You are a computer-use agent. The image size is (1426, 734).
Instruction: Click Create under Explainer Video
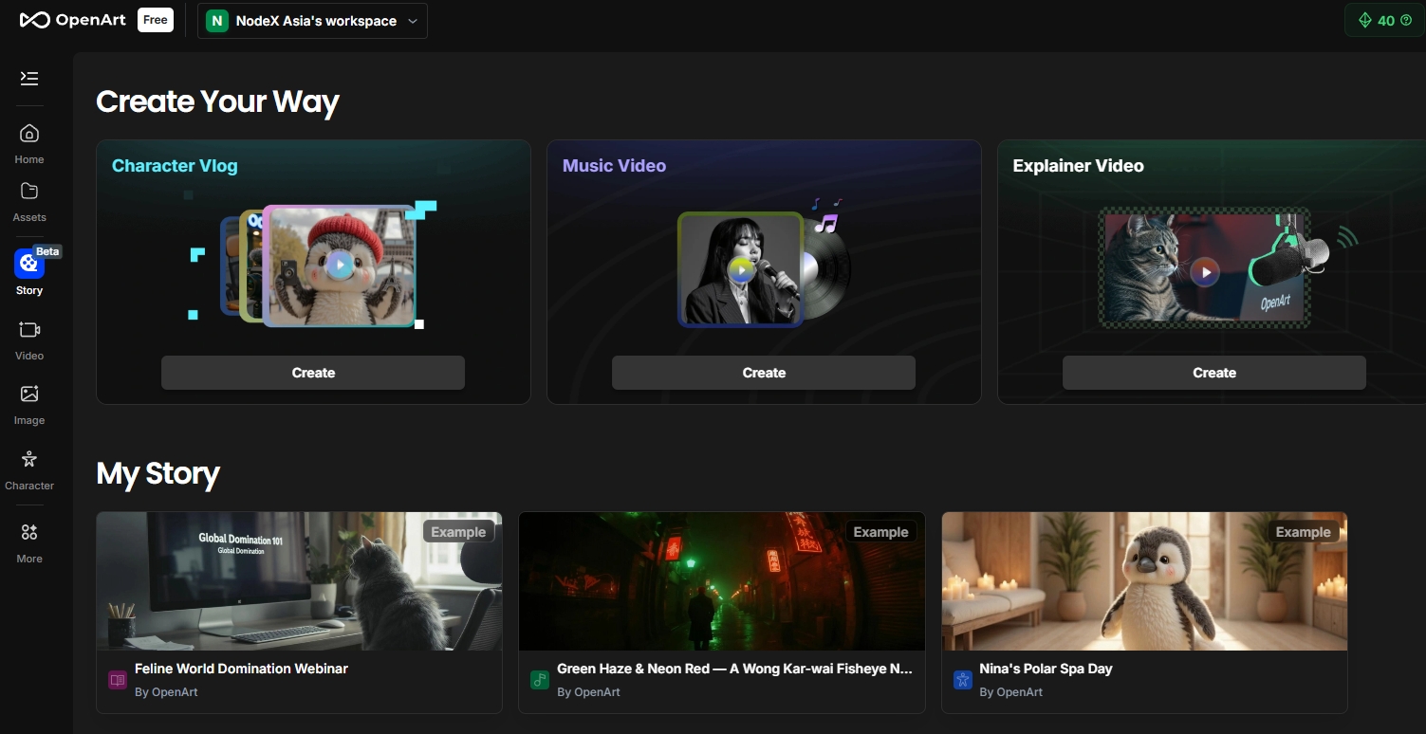(1214, 373)
